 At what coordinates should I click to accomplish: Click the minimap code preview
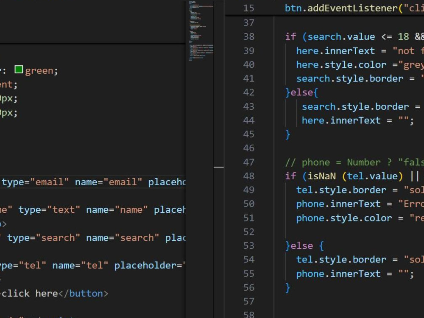point(201,30)
